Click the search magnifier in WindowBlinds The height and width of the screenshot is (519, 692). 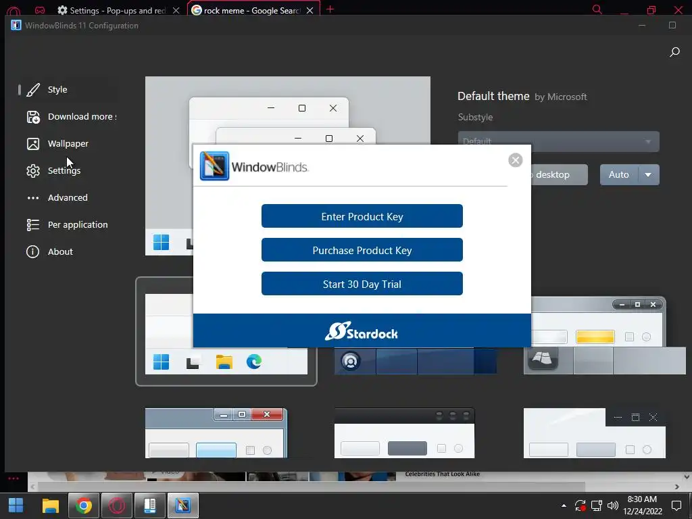(674, 52)
